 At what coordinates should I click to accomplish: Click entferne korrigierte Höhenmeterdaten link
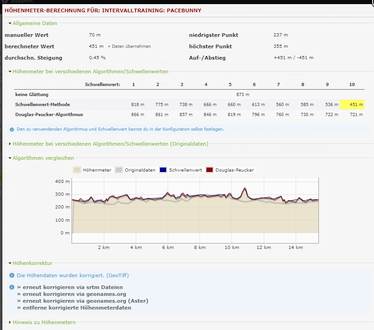[74, 308]
